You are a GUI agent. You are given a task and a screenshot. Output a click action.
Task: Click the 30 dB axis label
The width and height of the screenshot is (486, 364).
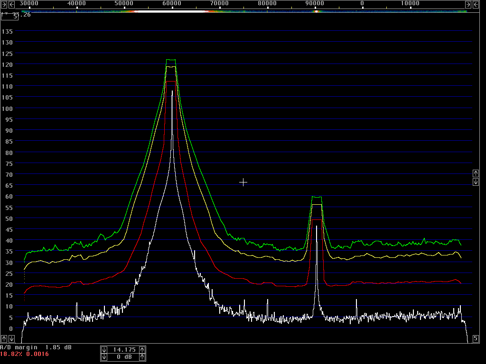(9, 263)
